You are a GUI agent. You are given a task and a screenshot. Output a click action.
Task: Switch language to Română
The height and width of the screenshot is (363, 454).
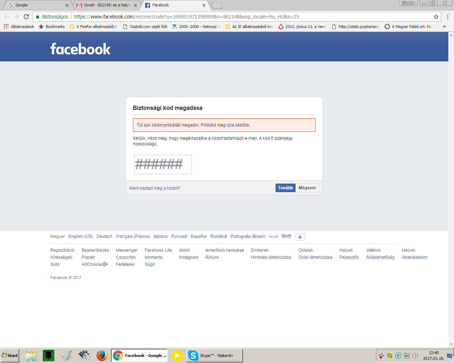click(218, 236)
